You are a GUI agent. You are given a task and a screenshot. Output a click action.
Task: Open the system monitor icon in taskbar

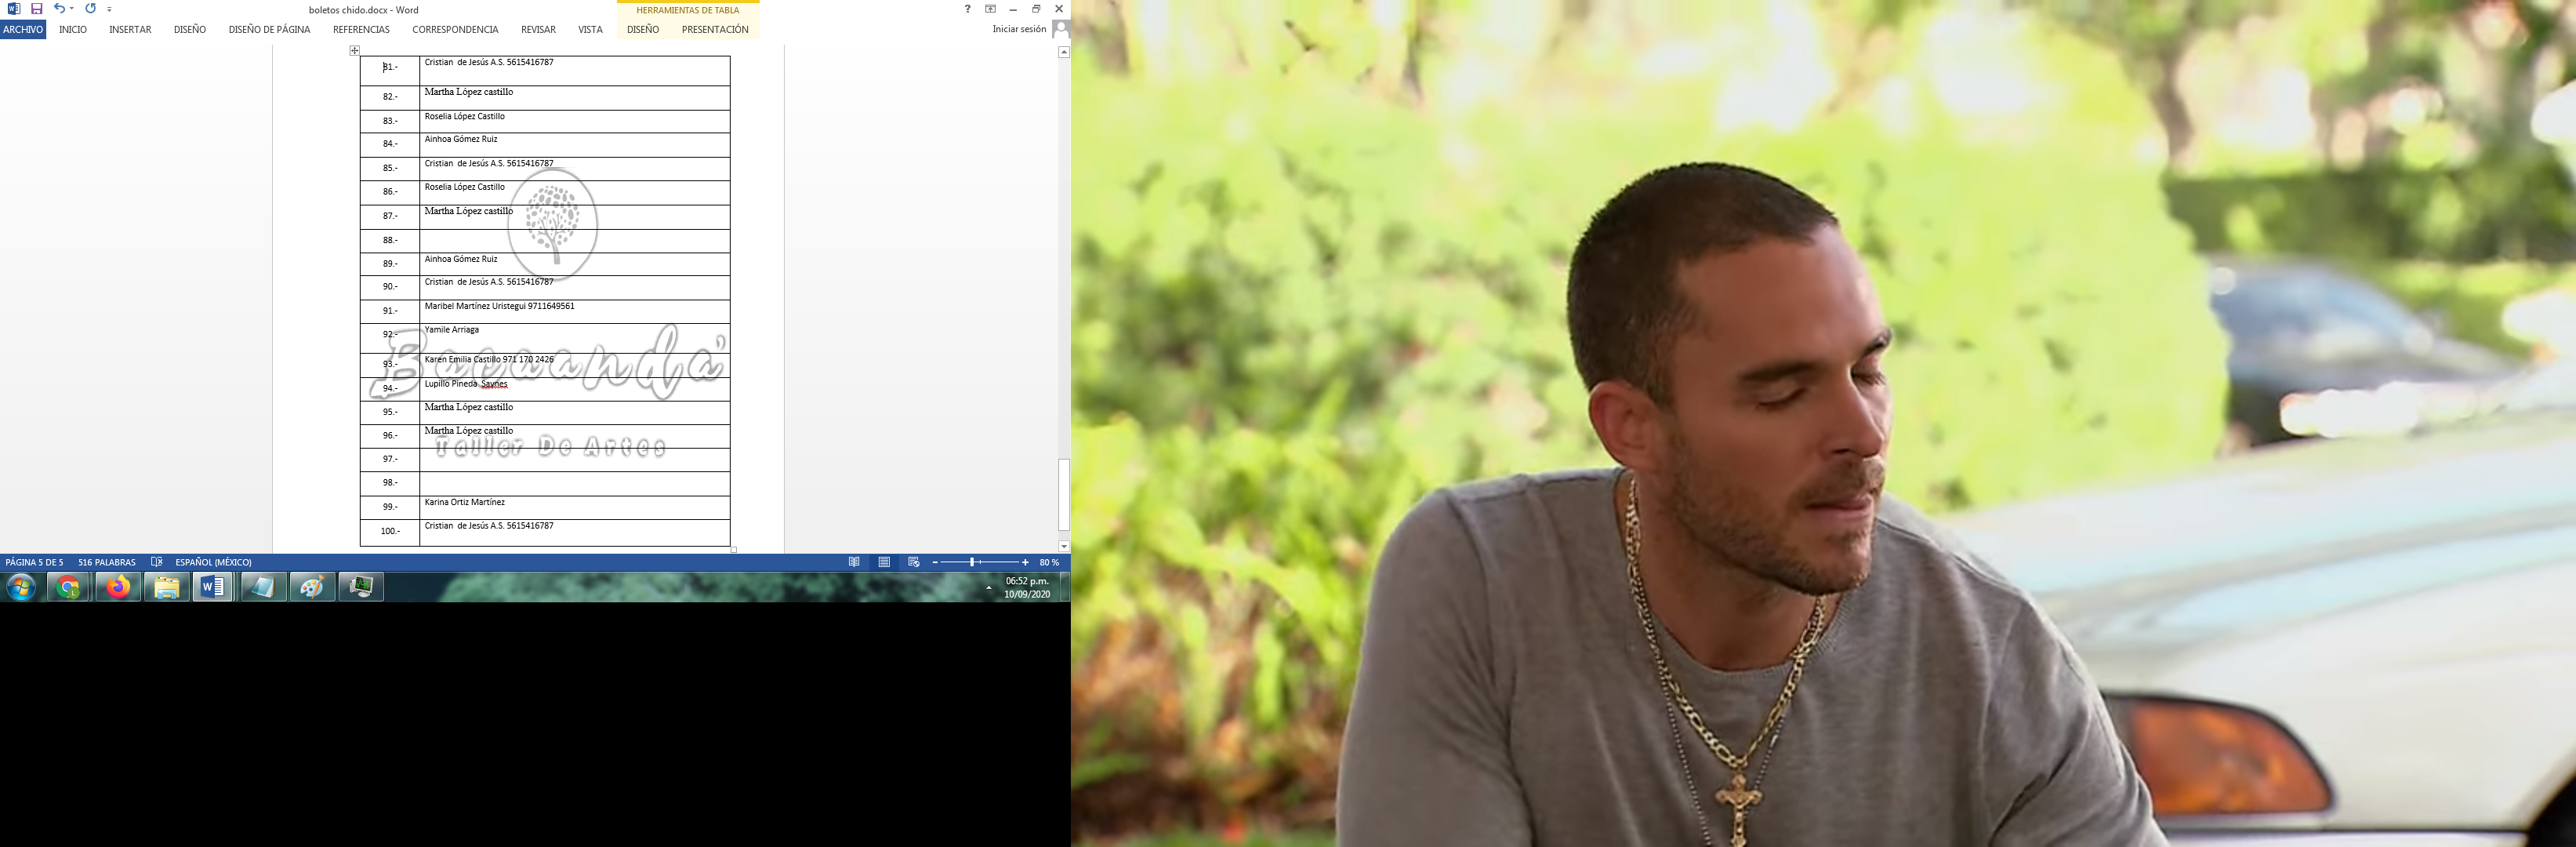(361, 587)
